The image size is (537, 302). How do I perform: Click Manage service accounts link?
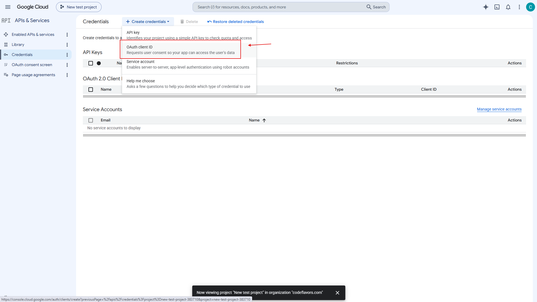(x=499, y=109)
